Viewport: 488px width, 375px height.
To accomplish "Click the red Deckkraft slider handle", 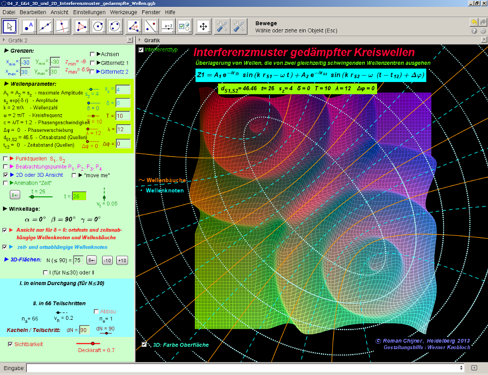I will pyautogui.click(x=92, y=344).
